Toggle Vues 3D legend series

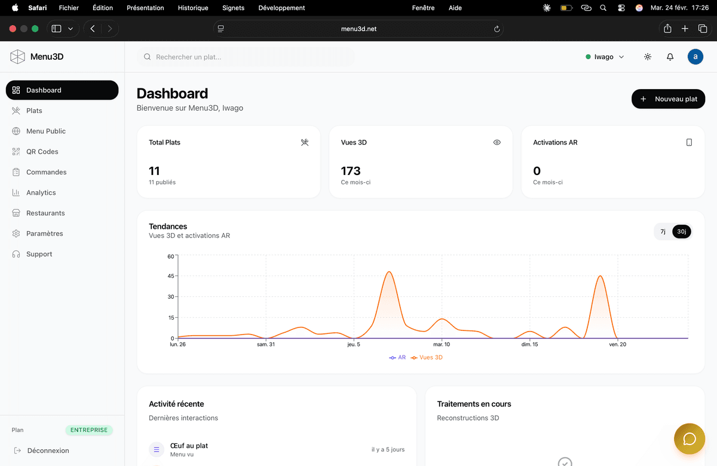[427, 357]
